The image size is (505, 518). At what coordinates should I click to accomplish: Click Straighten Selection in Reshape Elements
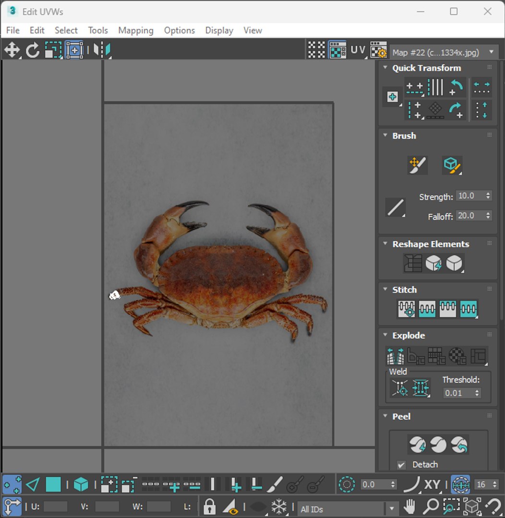pos(413,263)
